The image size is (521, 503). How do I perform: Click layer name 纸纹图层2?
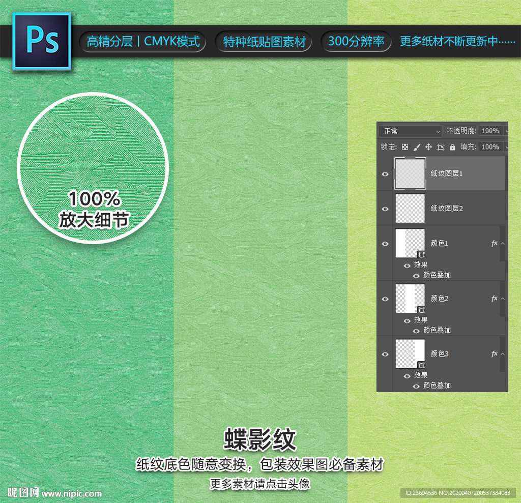(x=447, y=209)
